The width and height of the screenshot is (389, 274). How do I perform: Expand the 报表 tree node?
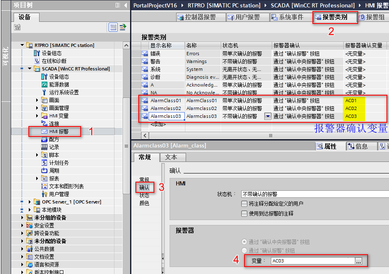(37, 178)
